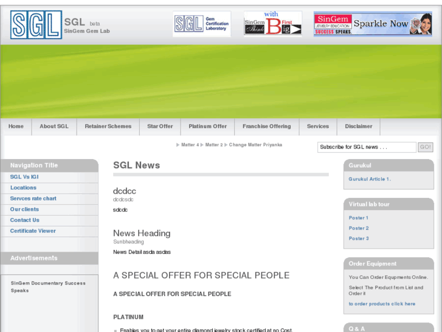442x332 pixels.
Task: Open the Servces rate chart link
Action: click(x=33, y=199)
